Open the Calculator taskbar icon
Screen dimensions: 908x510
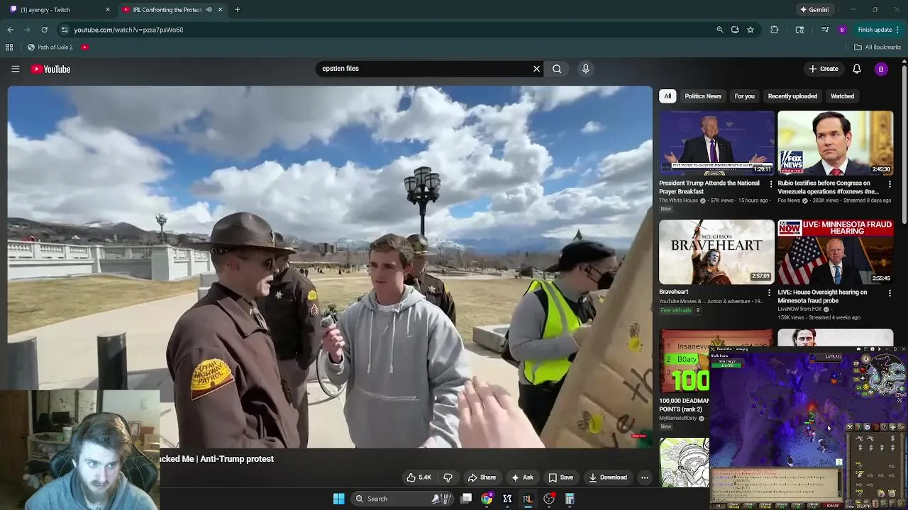(x=570, y=499)
